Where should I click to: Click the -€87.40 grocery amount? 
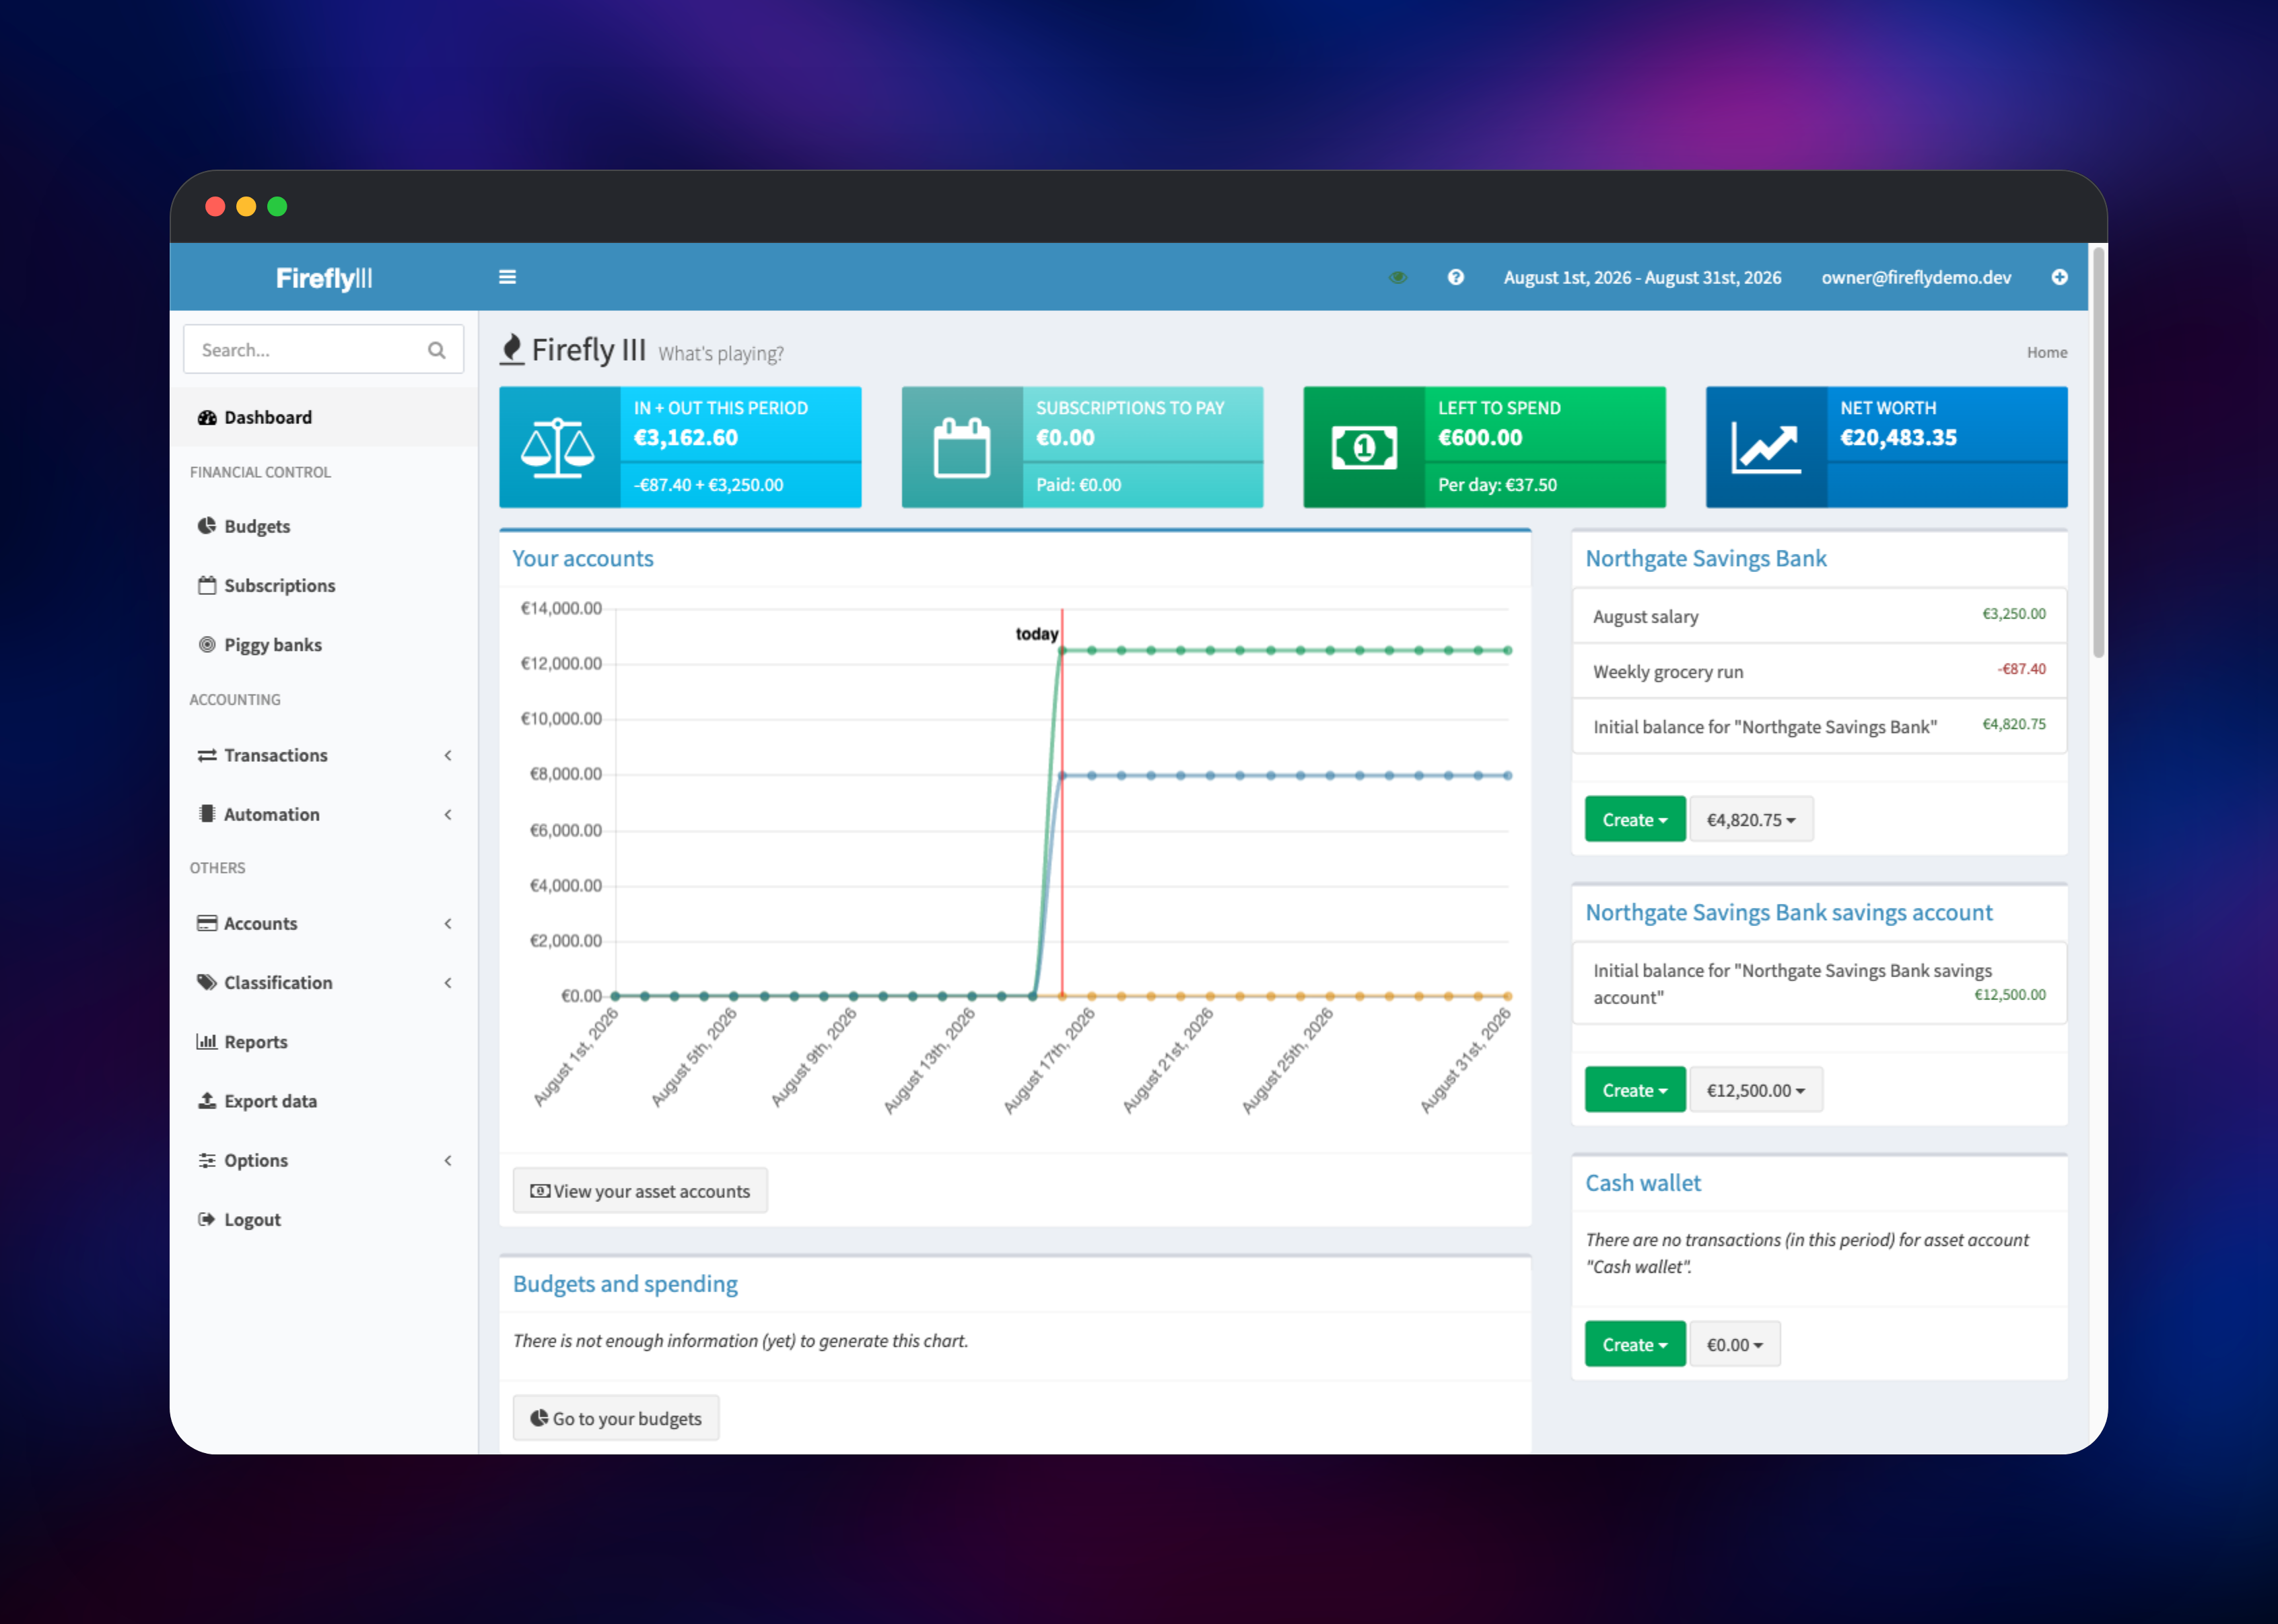coord(2021,668)
